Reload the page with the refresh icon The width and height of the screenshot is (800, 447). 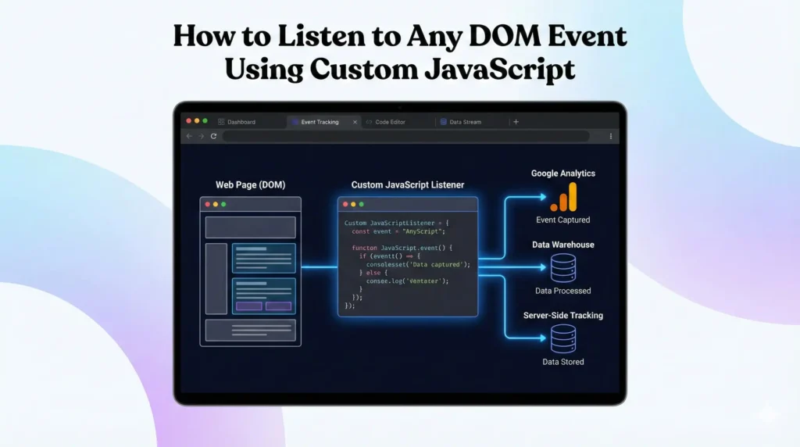tap(213, 136)
